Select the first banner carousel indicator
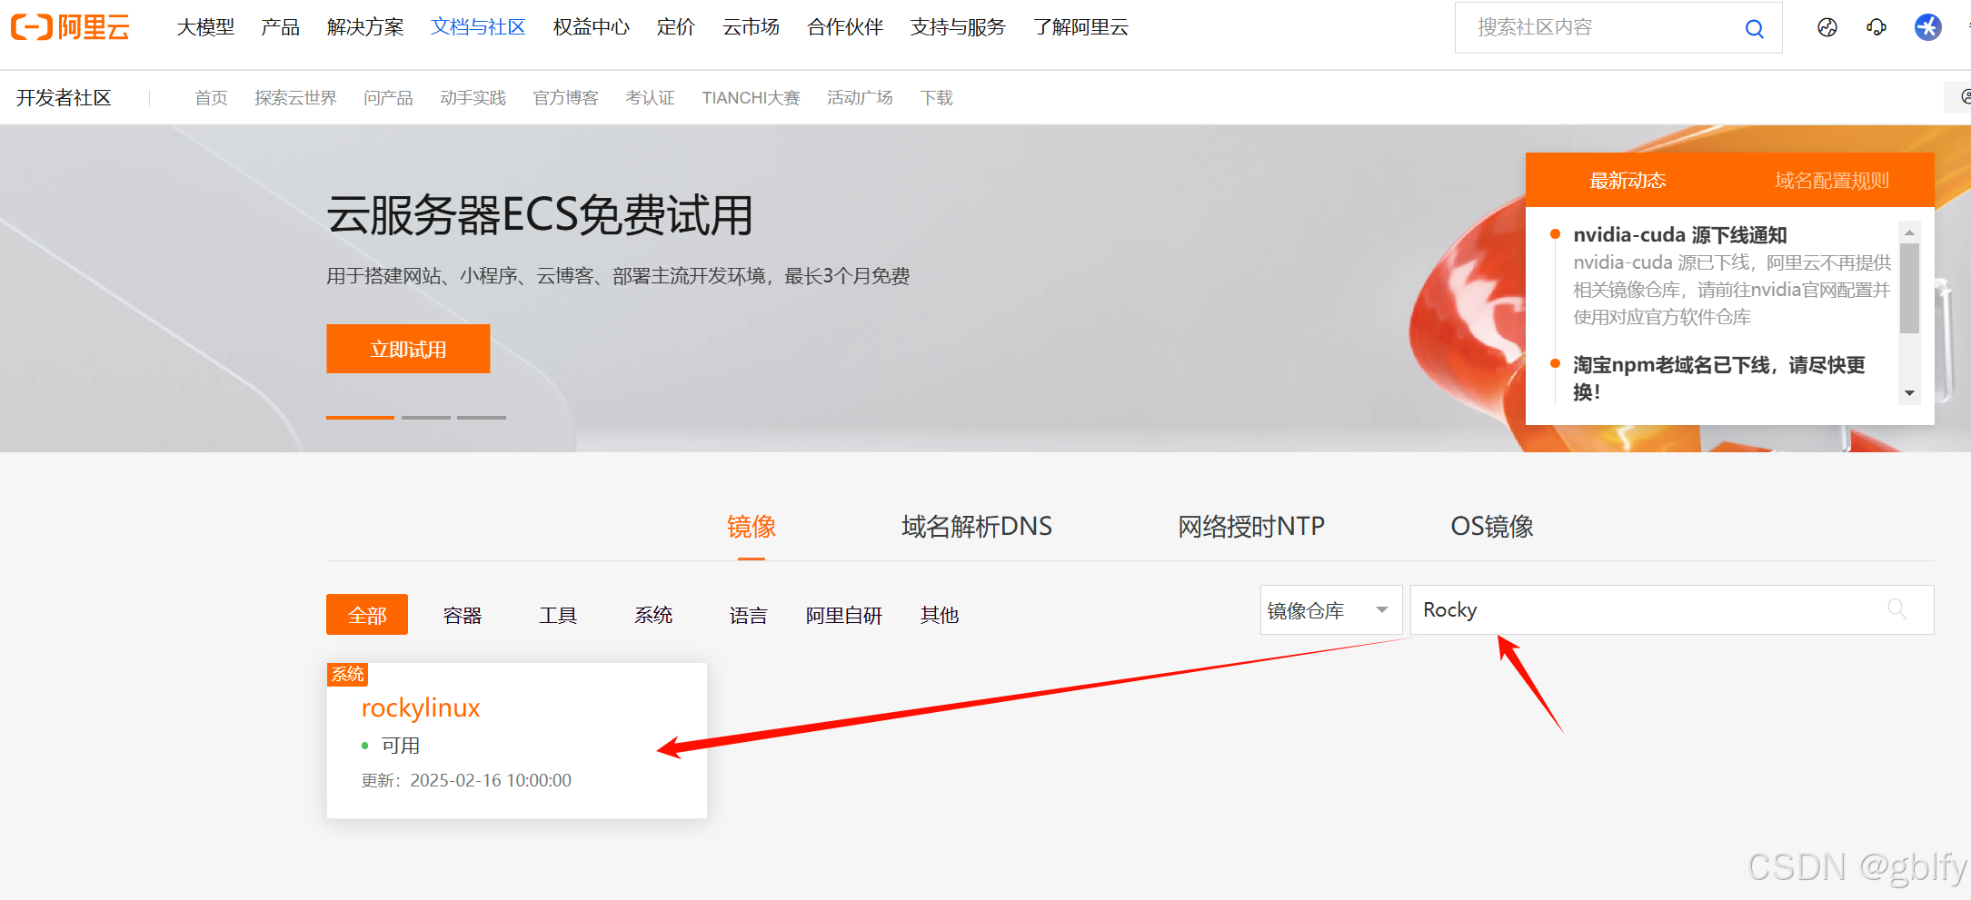1971x900 pixels. point(360,417)
